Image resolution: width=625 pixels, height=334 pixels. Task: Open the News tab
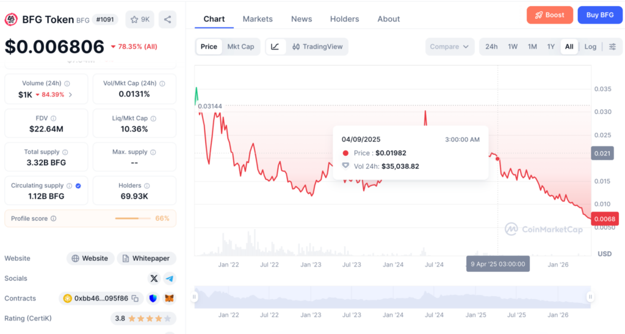[x=302, y=19]
